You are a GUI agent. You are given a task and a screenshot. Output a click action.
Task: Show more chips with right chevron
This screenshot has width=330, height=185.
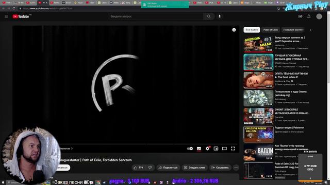(x=310, y=30)
